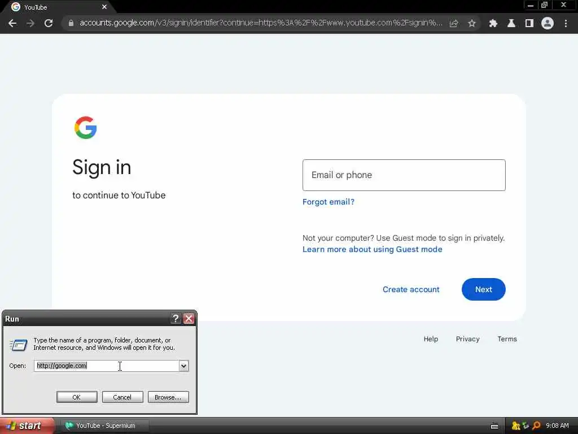Click the address bar URL
Viewport: 578px width, 434px height.
pyautogui.click(x=261, y=23)
